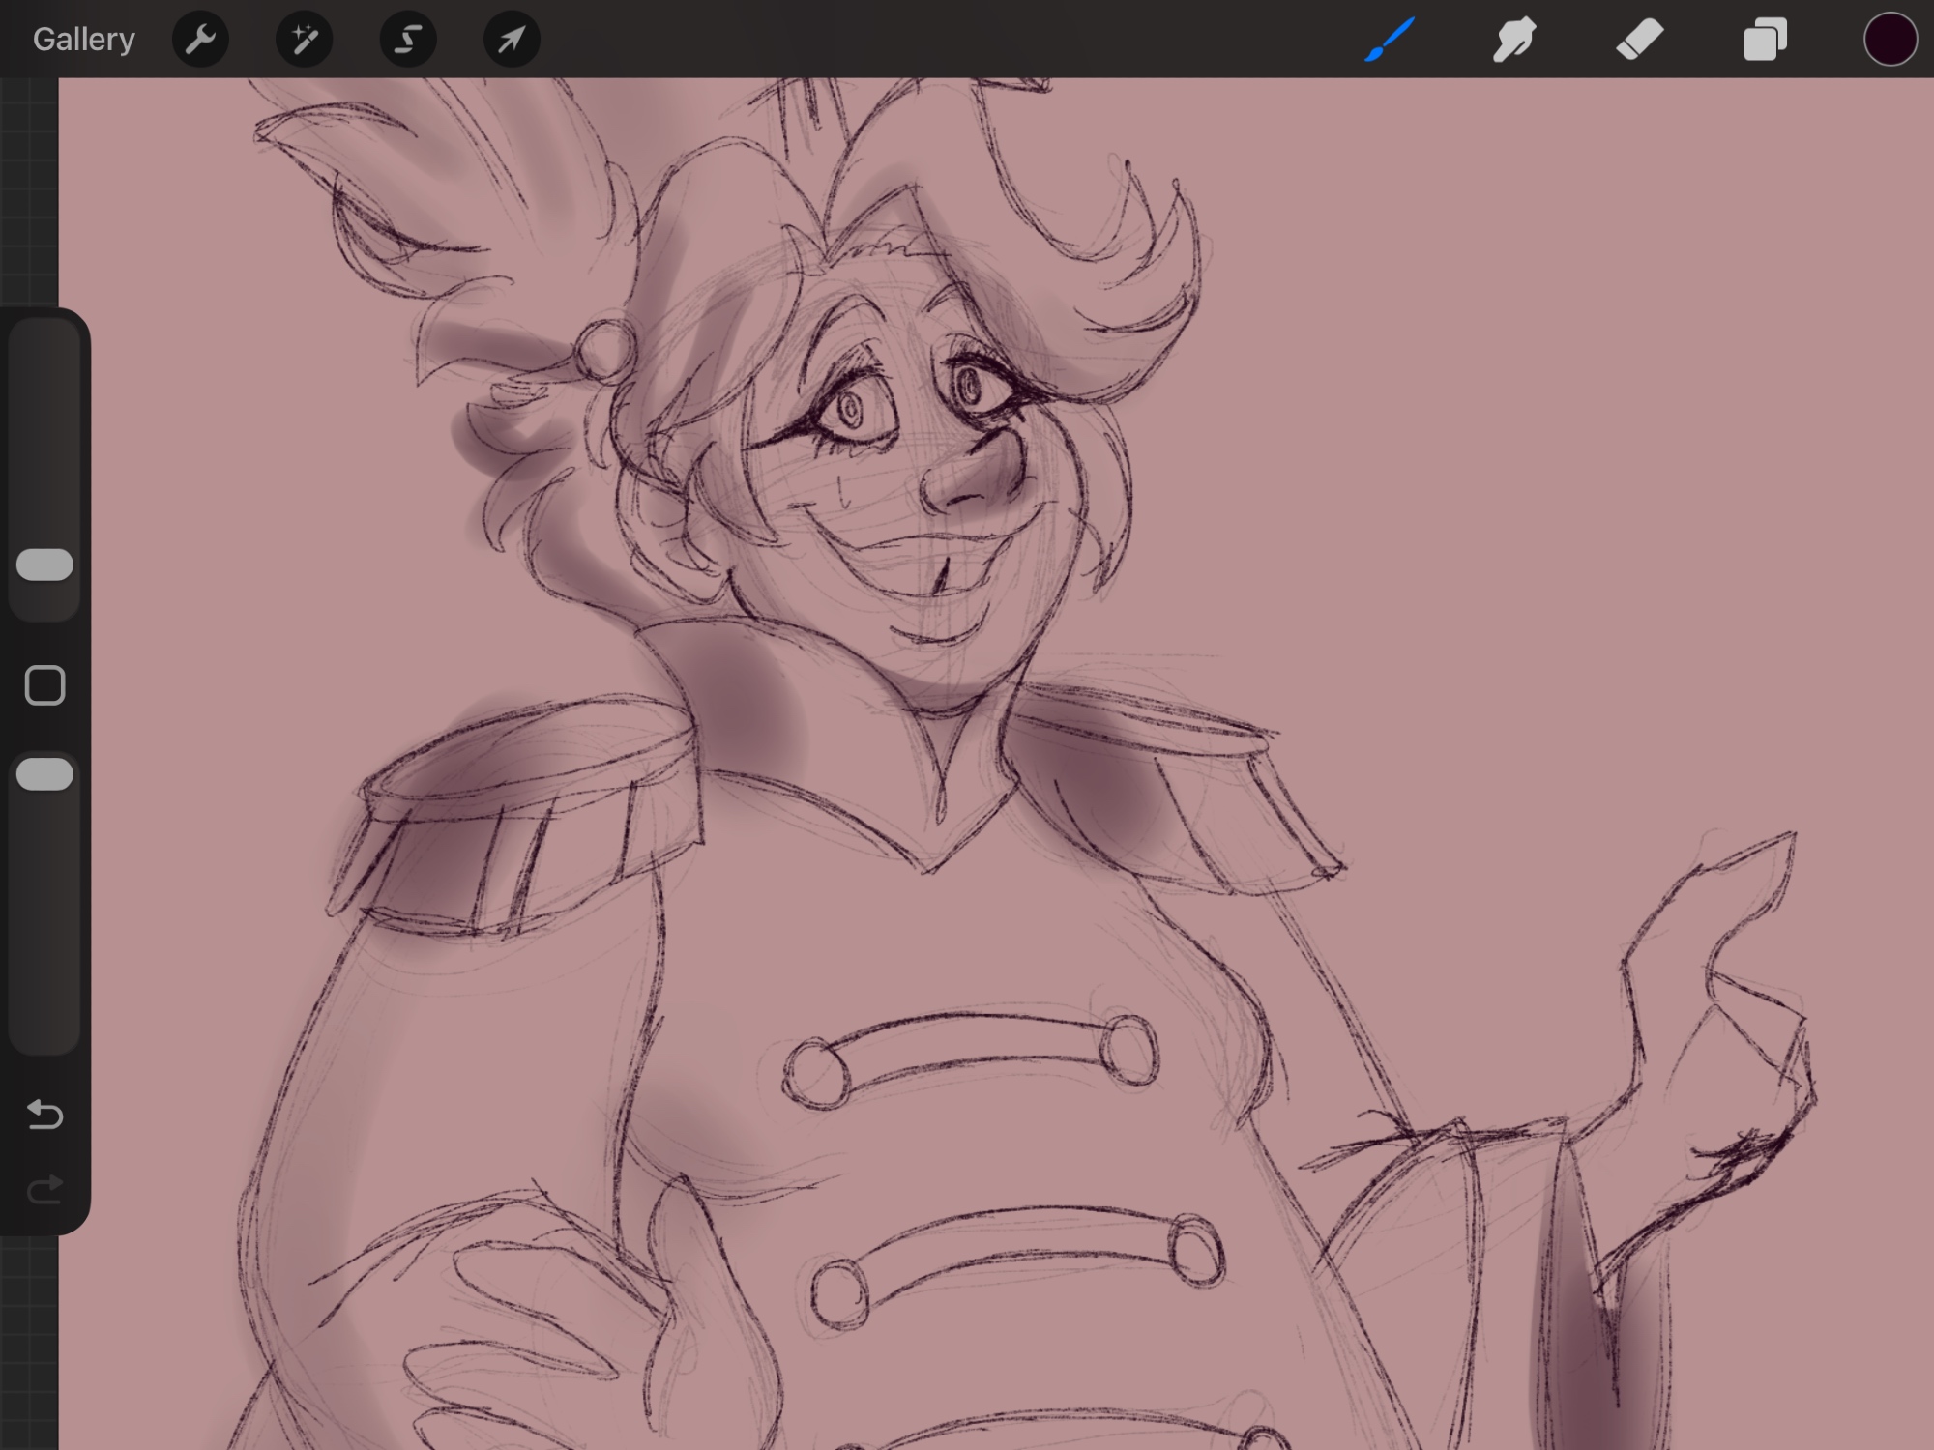
Task: Open the Actions wrench menu
Action: 200,40
